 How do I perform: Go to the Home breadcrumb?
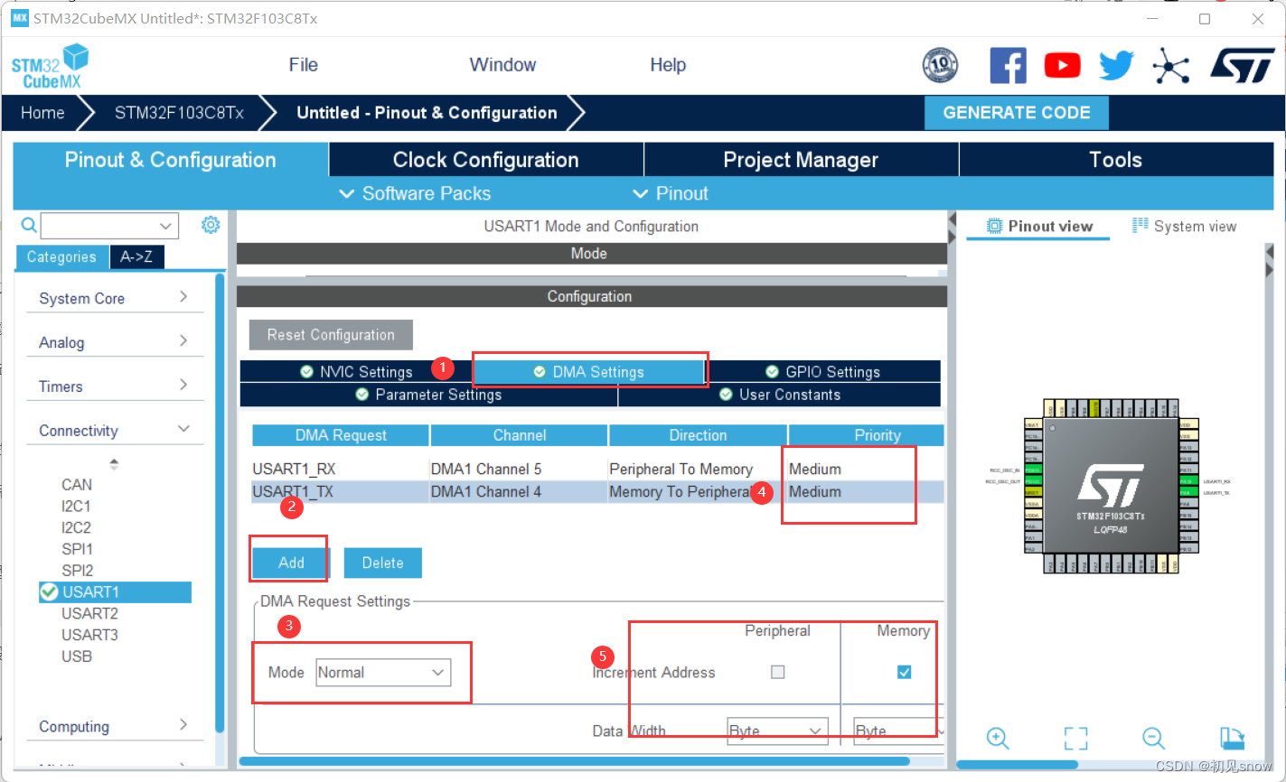[x=42, y=113]
